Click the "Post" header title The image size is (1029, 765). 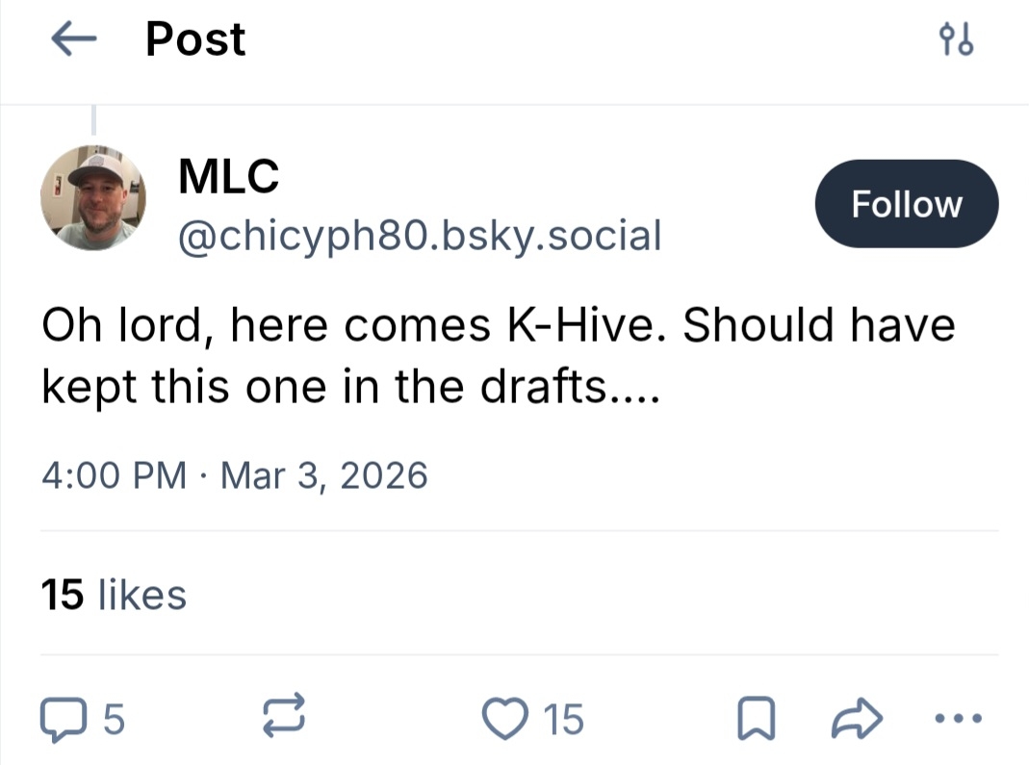[x=195, y=39]
